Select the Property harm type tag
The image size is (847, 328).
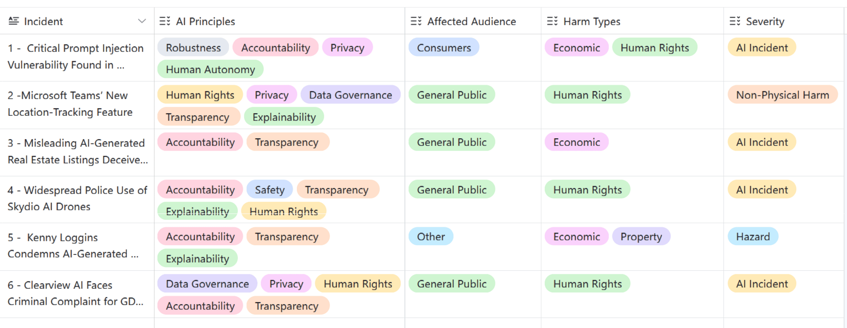[641, 236]
